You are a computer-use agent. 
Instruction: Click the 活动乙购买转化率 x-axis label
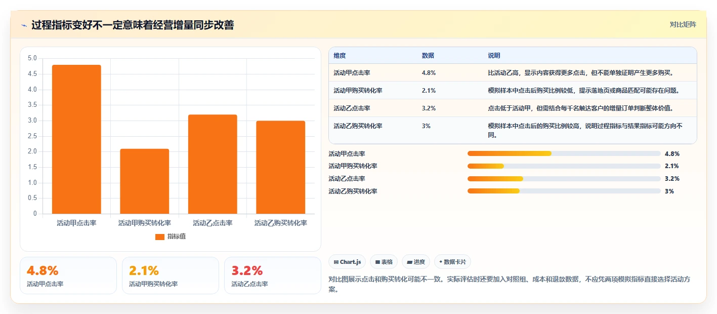280,223
